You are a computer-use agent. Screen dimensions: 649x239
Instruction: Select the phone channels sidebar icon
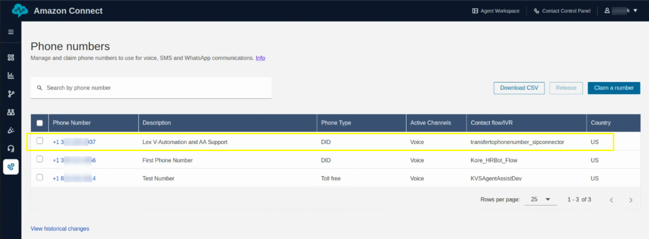coord(11,167)
